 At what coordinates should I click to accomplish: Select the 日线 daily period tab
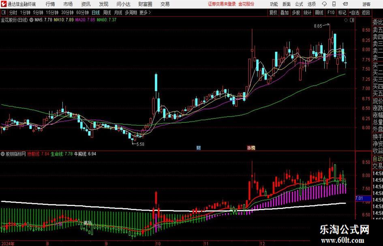point(96,13)
